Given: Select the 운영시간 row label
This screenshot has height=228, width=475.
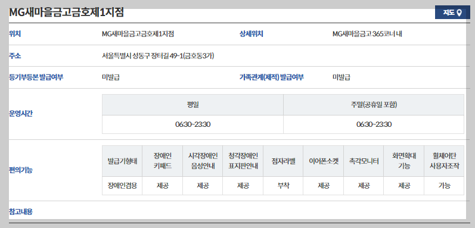Looking at the screenshot, I should [21, 114].
